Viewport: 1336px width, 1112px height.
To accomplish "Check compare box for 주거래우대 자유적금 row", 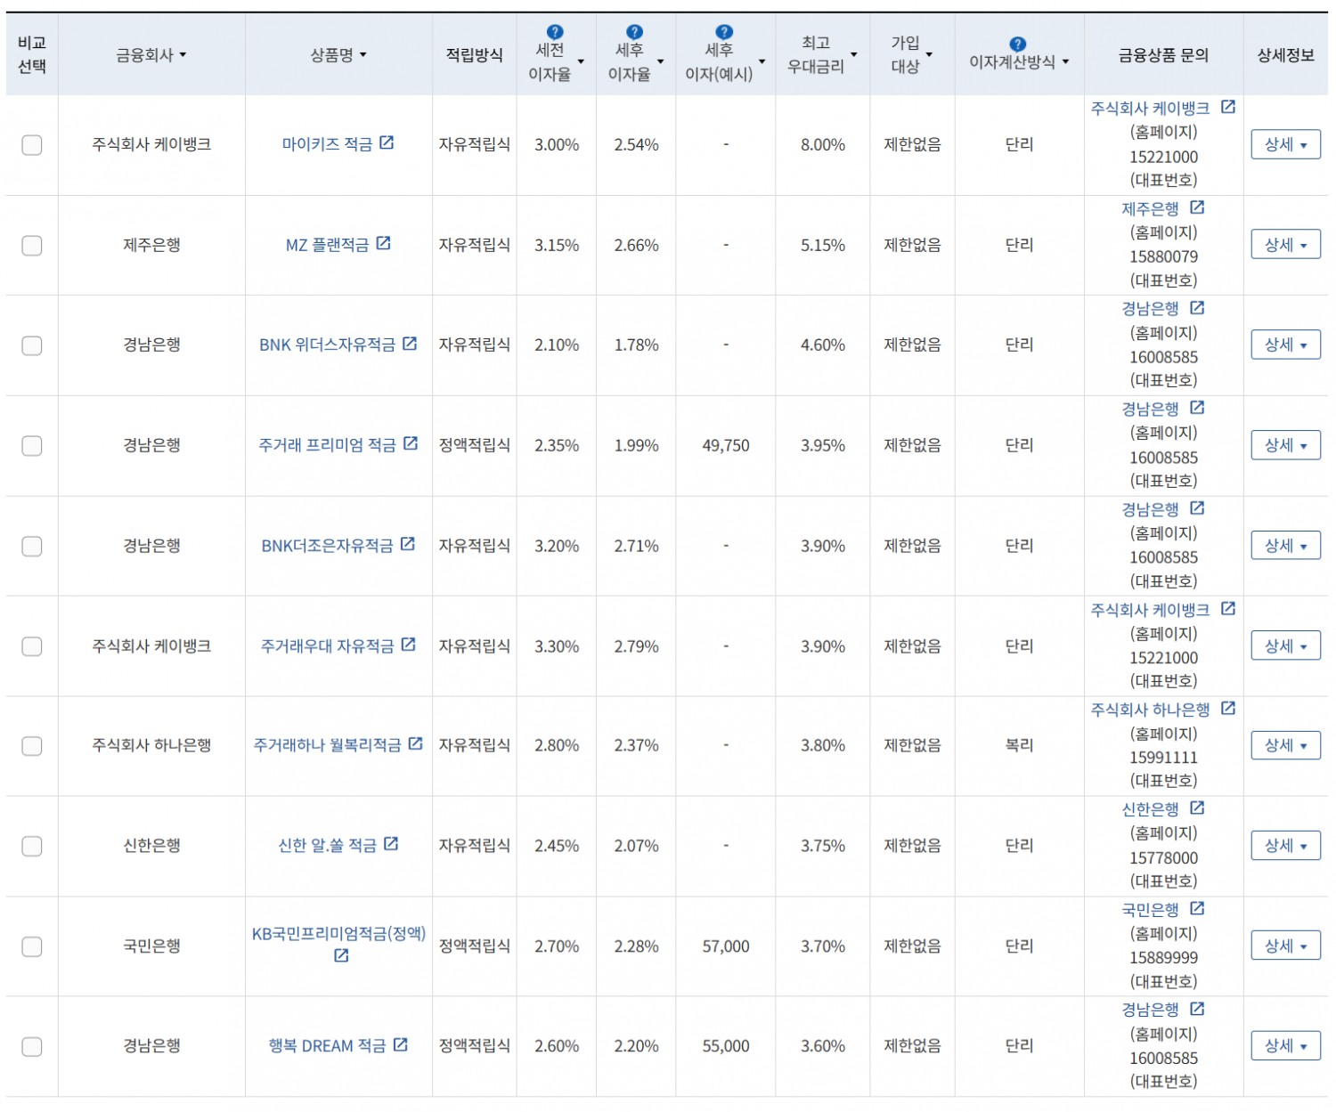I will click(x=32, y=646).
